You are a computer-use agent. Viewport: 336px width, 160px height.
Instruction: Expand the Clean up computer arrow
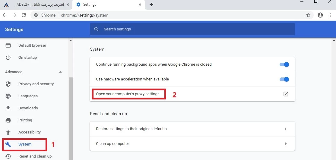[286, 144]
